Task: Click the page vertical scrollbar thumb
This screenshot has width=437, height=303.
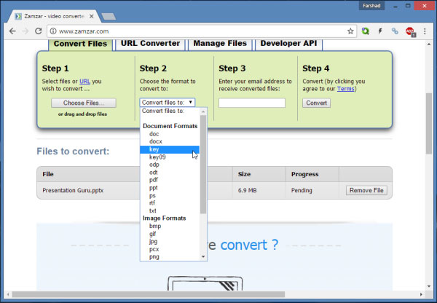Action: pos(429,123)
